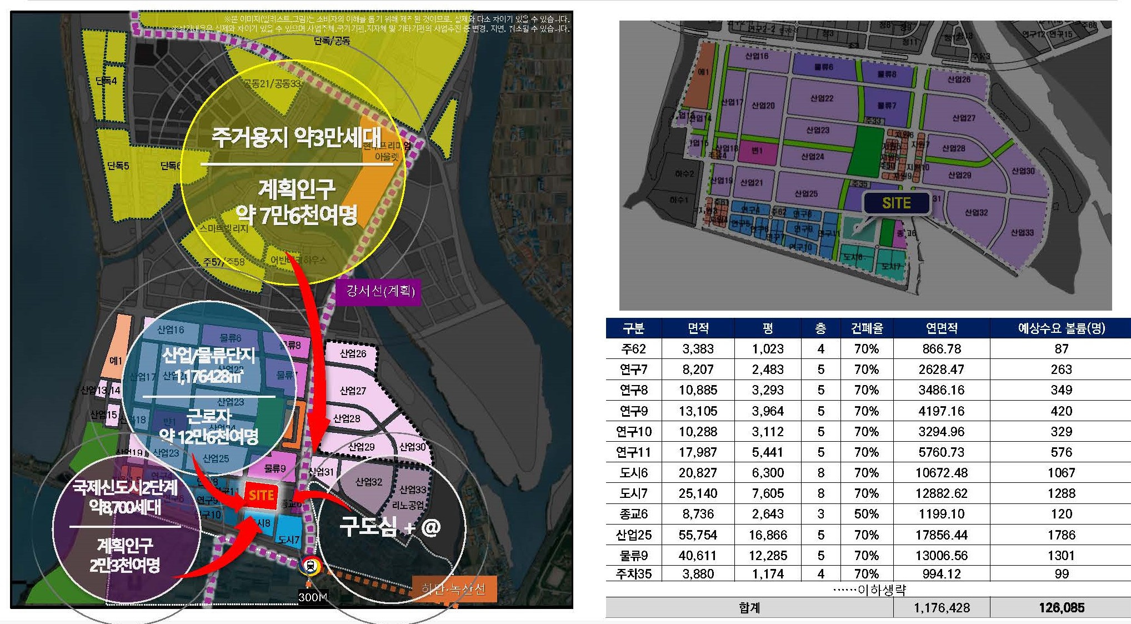This screenshot has height=624, width=1131.
Task: Select the dark blue SITE callout label
Action: coord(896,203)
